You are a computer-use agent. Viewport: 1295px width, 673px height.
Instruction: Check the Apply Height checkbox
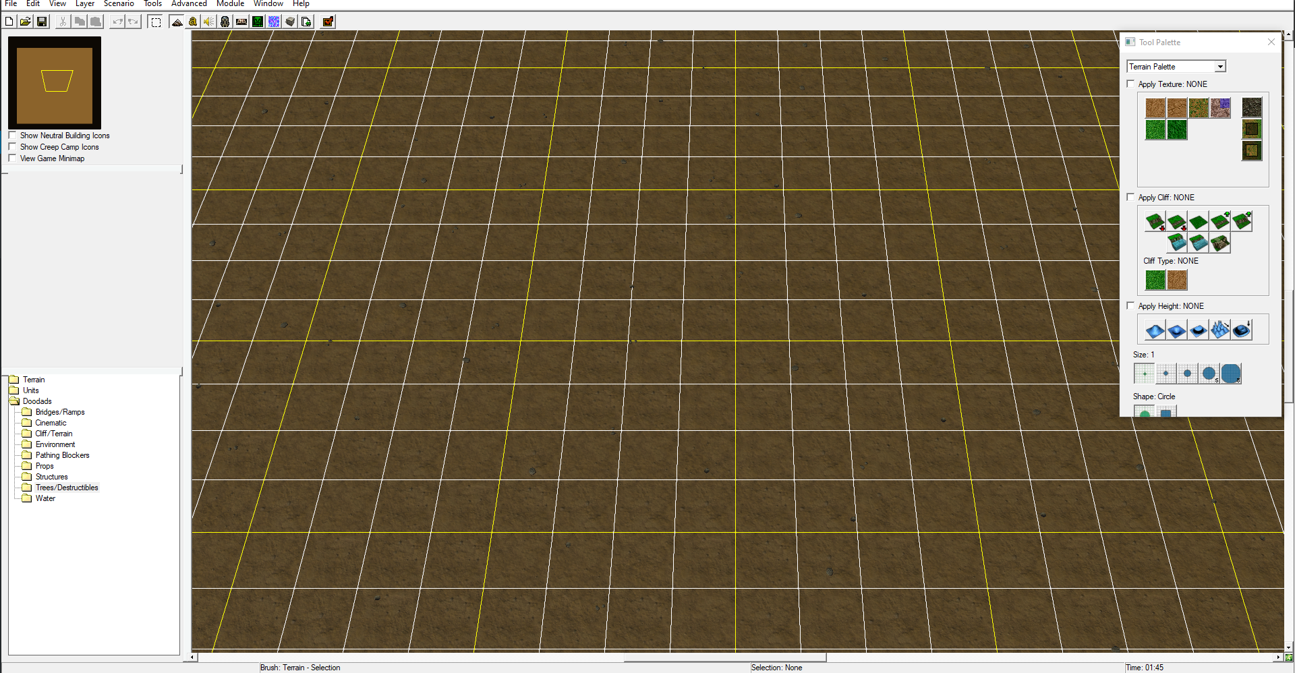click(x=1131, y=305)
